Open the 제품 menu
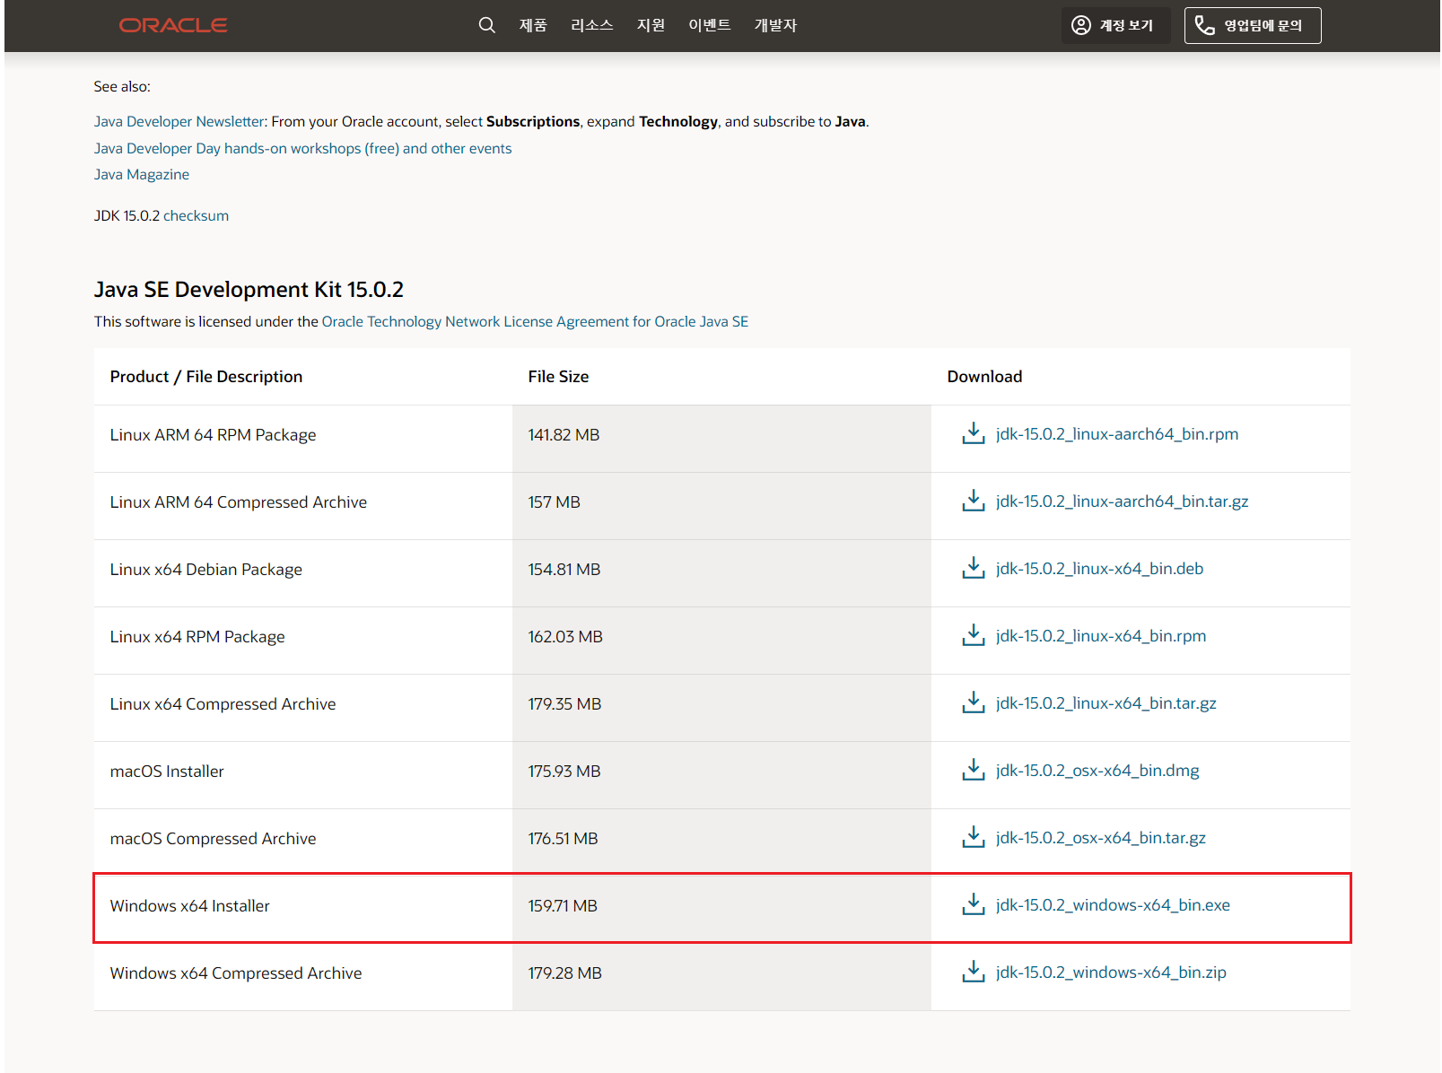The width and height of the screenshot is (1442, 1073). pyautogui.click(x=533, y=25)
